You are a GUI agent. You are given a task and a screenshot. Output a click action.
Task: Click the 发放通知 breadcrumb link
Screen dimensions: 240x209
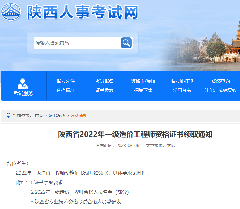[79, 116]
